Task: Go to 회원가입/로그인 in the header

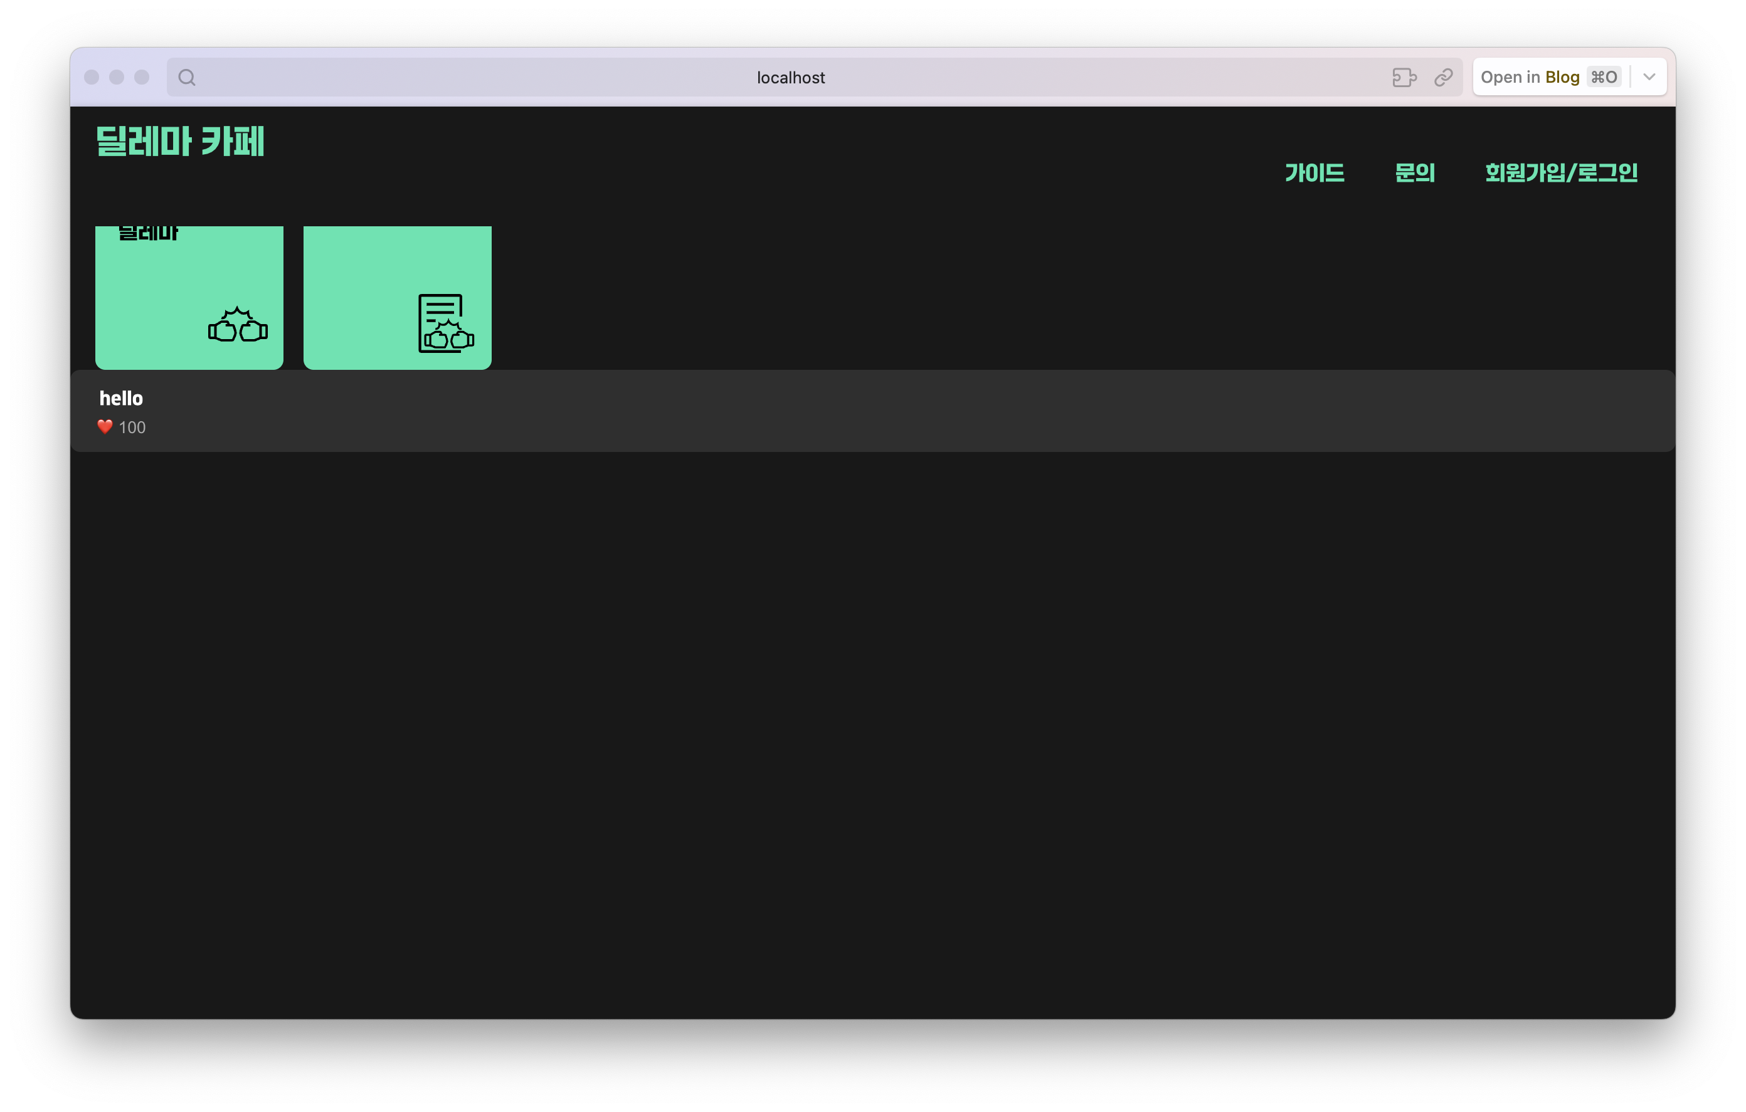Action: pos(1561,172)
